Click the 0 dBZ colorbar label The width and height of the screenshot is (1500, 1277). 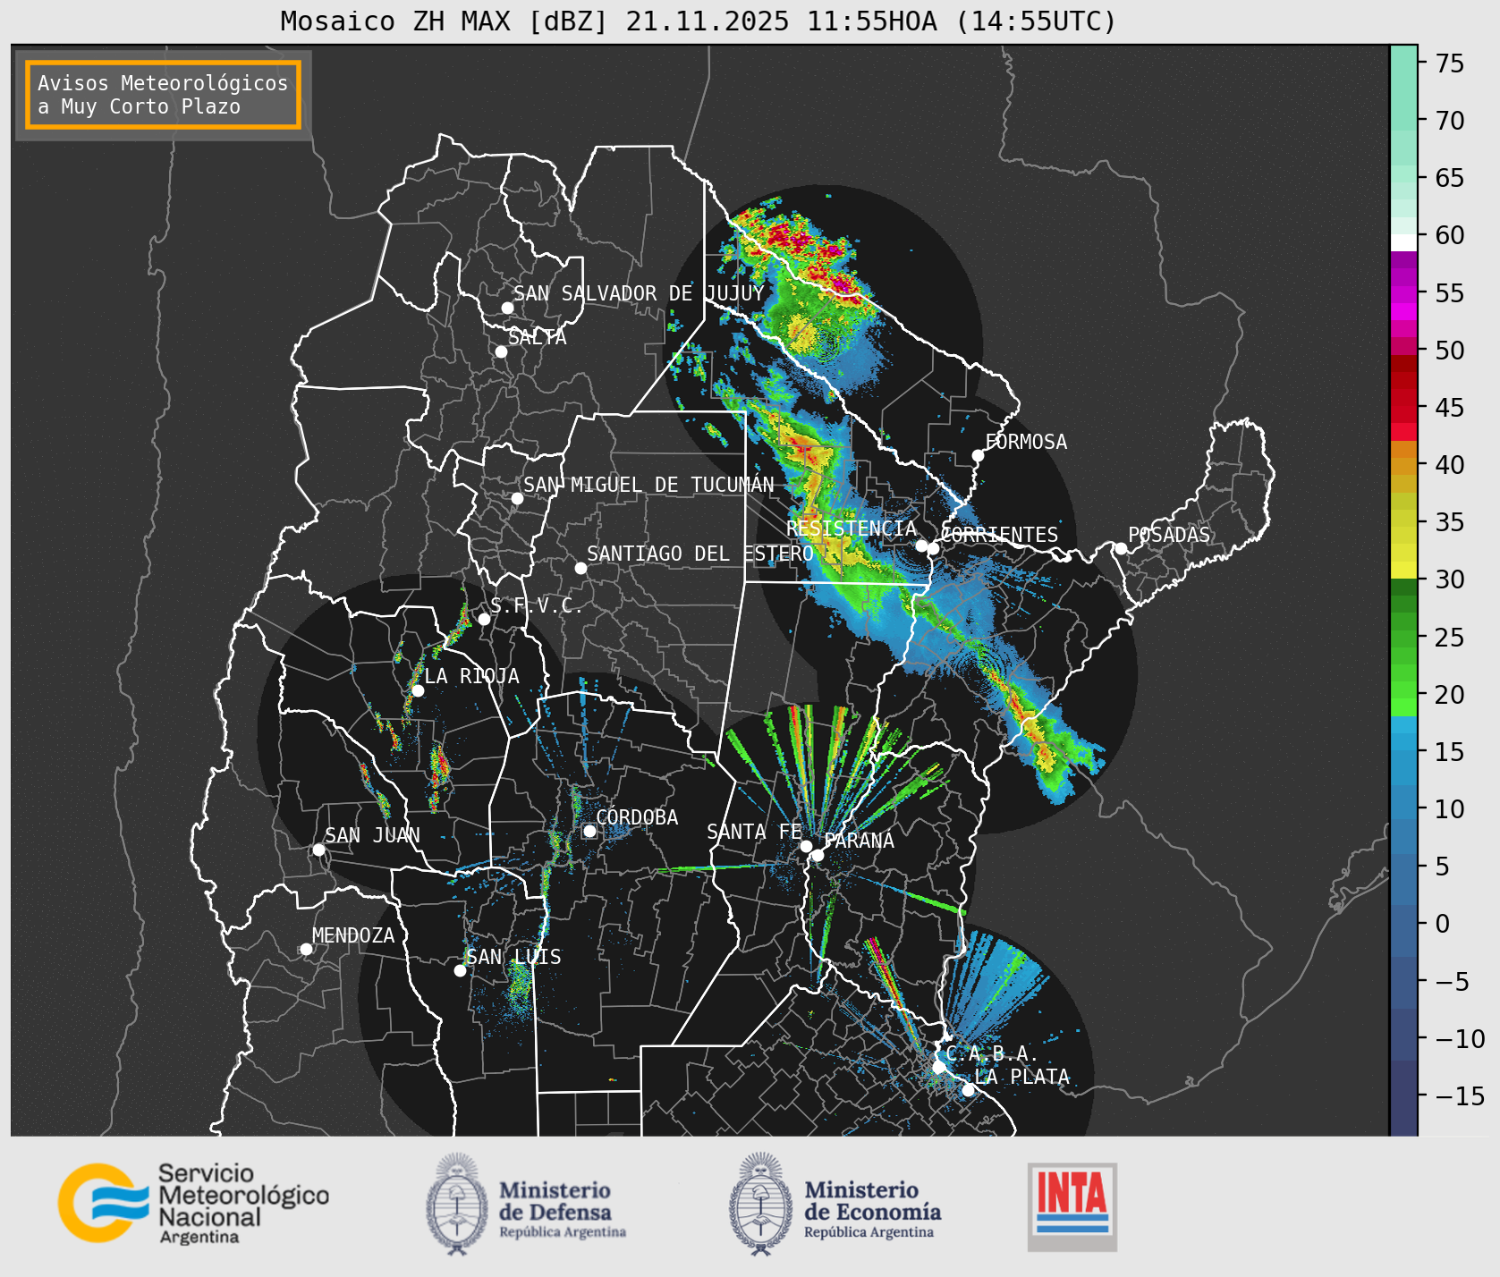tap(1442, 924)
